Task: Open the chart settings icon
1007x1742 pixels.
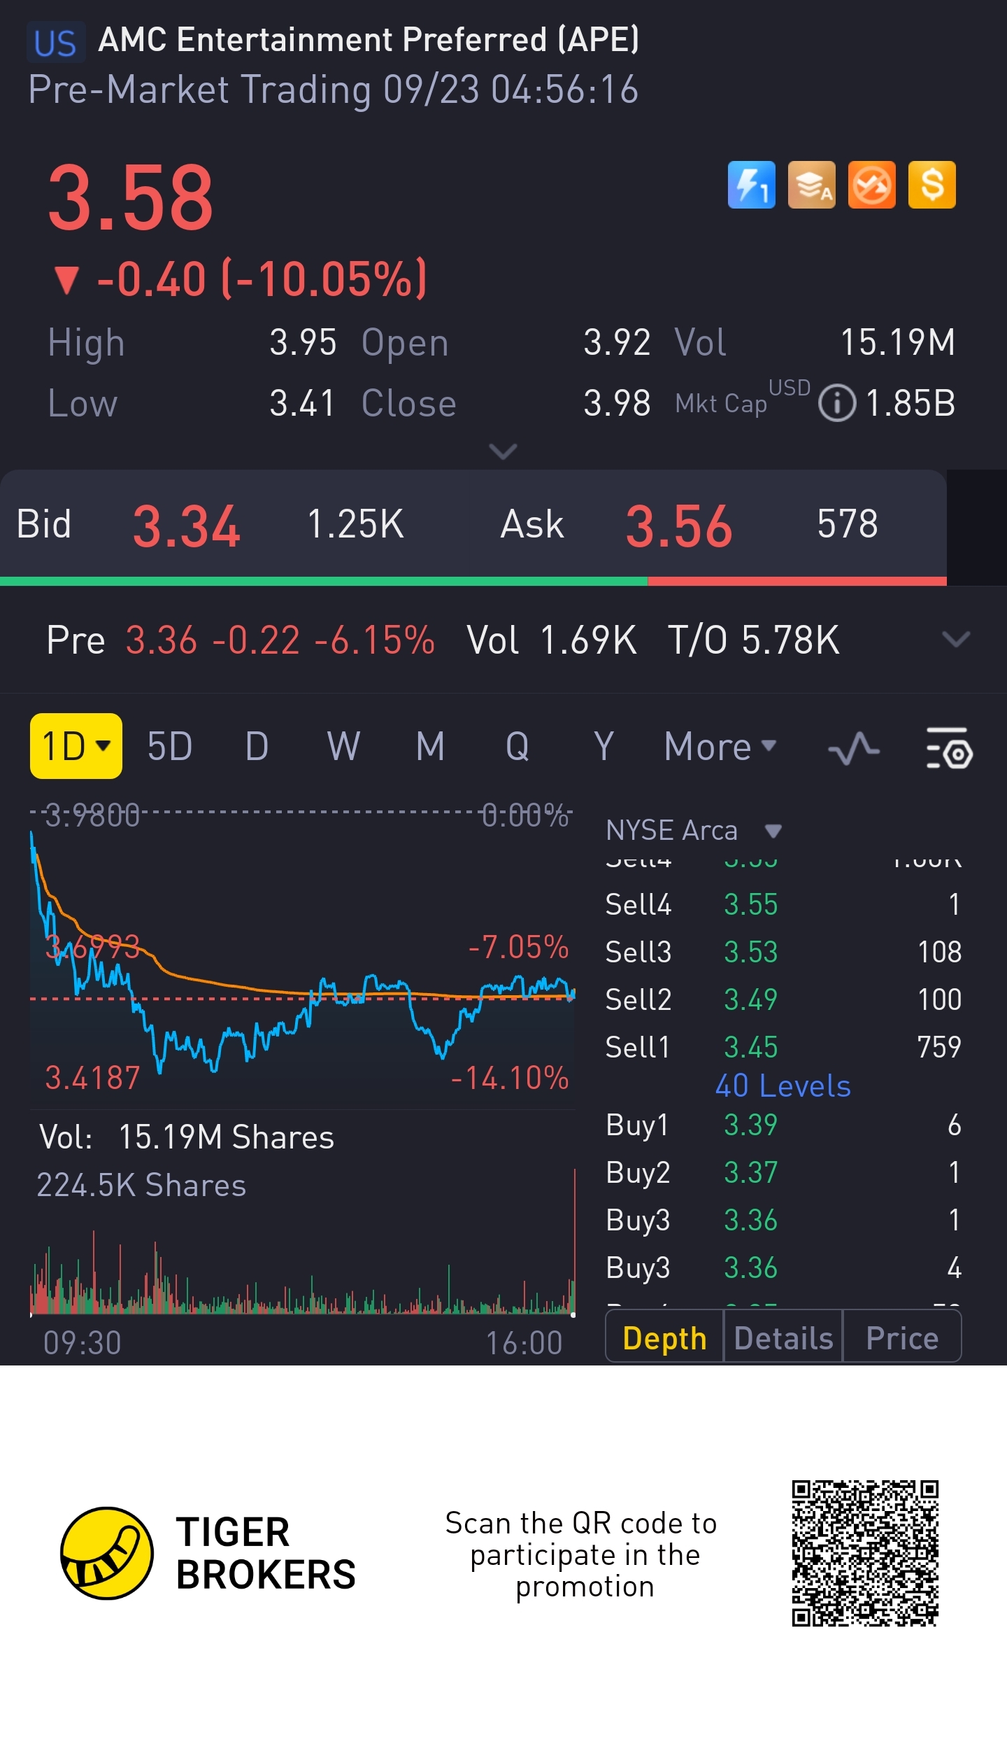Action: click(949, 747)
